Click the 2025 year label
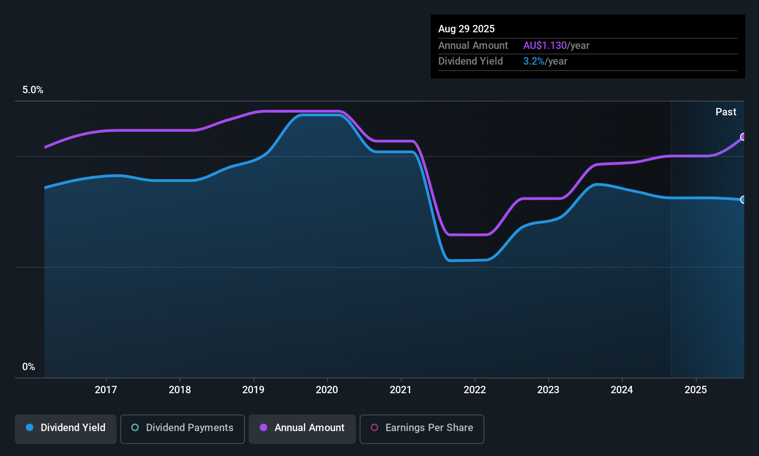Screen dimensions: 759x456 (x=696, y=390)
